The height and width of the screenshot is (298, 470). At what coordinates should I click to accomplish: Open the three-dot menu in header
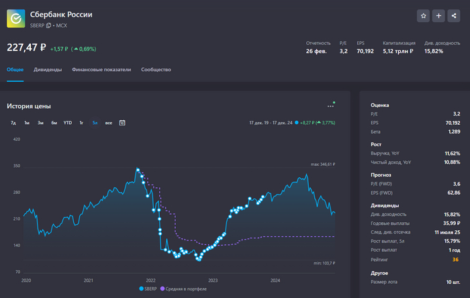[x=455, y=15]
